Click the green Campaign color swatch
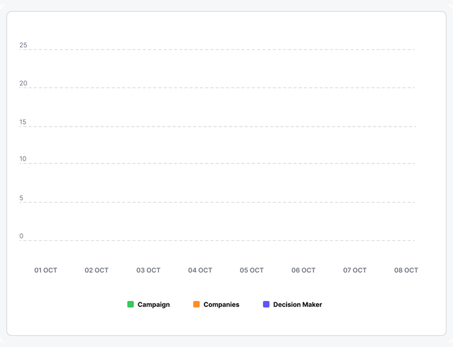The image size is (453, 347). [x=130, y=304]
